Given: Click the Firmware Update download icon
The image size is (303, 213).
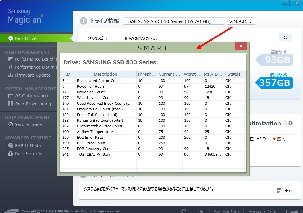Looking at the screenshot, I should [x=10, y=75].
